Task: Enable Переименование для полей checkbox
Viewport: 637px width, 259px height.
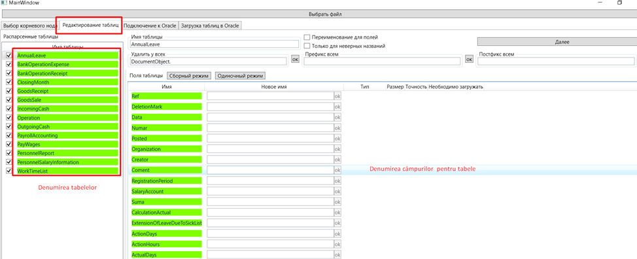Action: coord(307,37)
